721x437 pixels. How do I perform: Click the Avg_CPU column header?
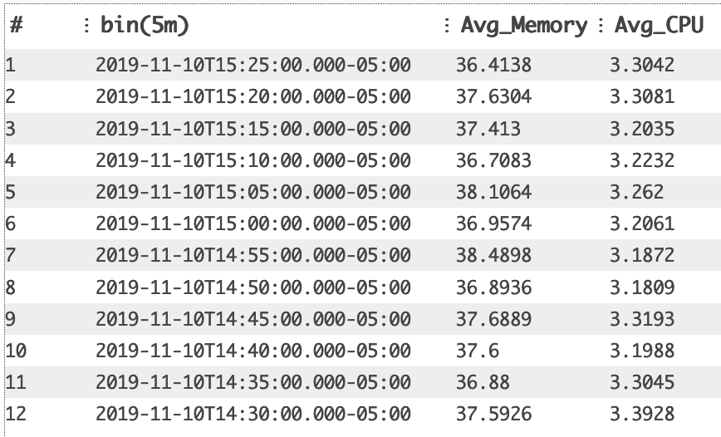click(659, 25)
